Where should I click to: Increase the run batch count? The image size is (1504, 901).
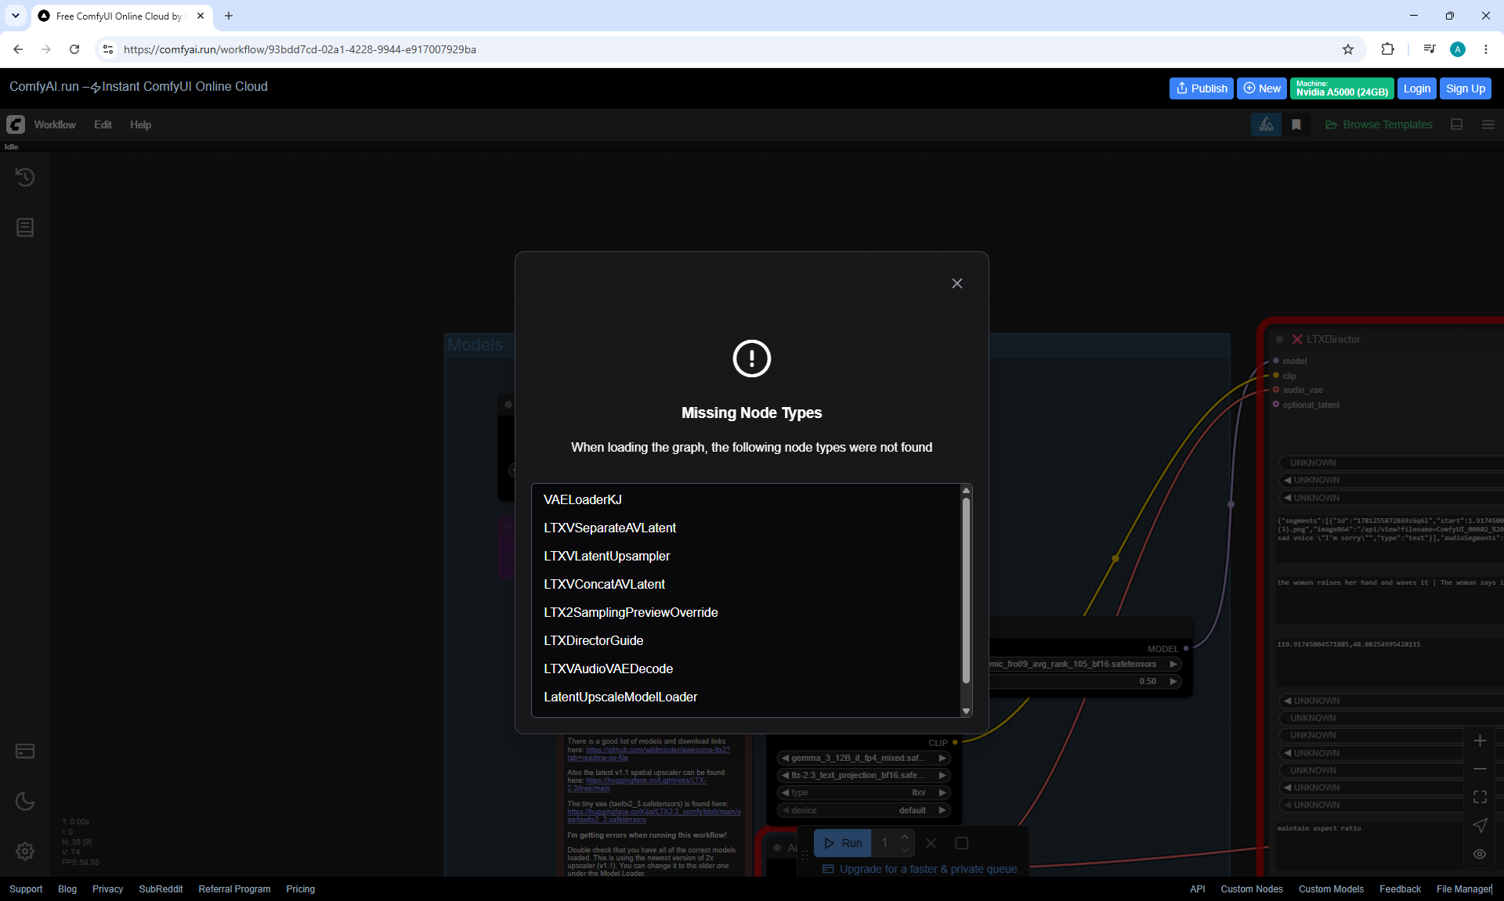point(905,838)
